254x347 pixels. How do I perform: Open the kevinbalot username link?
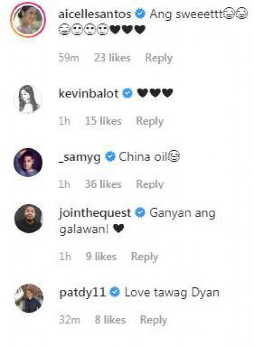pyautogui.click(x=88, y=93)
